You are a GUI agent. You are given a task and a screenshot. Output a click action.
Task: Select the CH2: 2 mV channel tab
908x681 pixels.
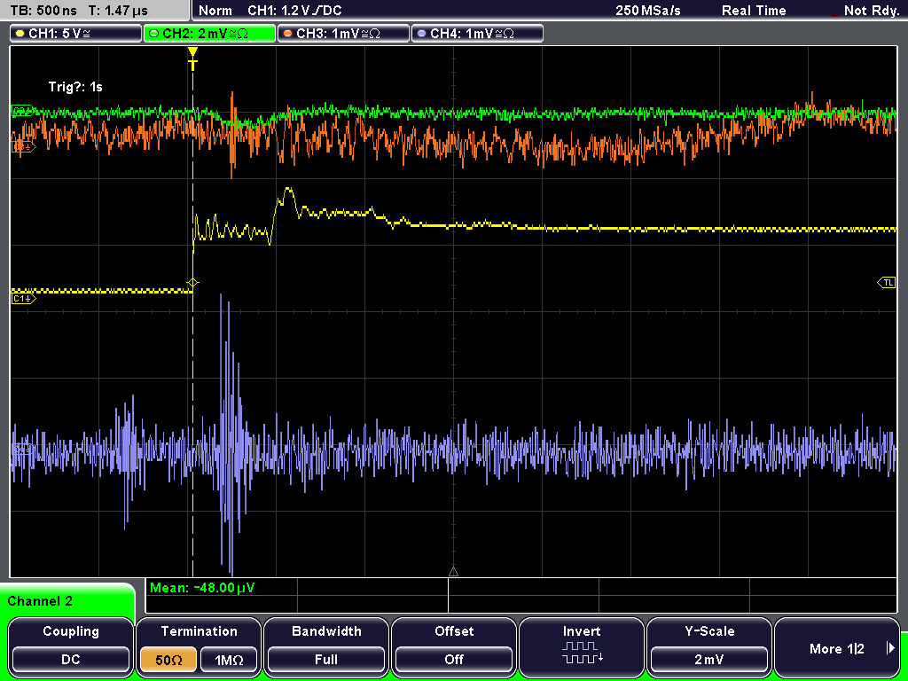tap(209, 34)
